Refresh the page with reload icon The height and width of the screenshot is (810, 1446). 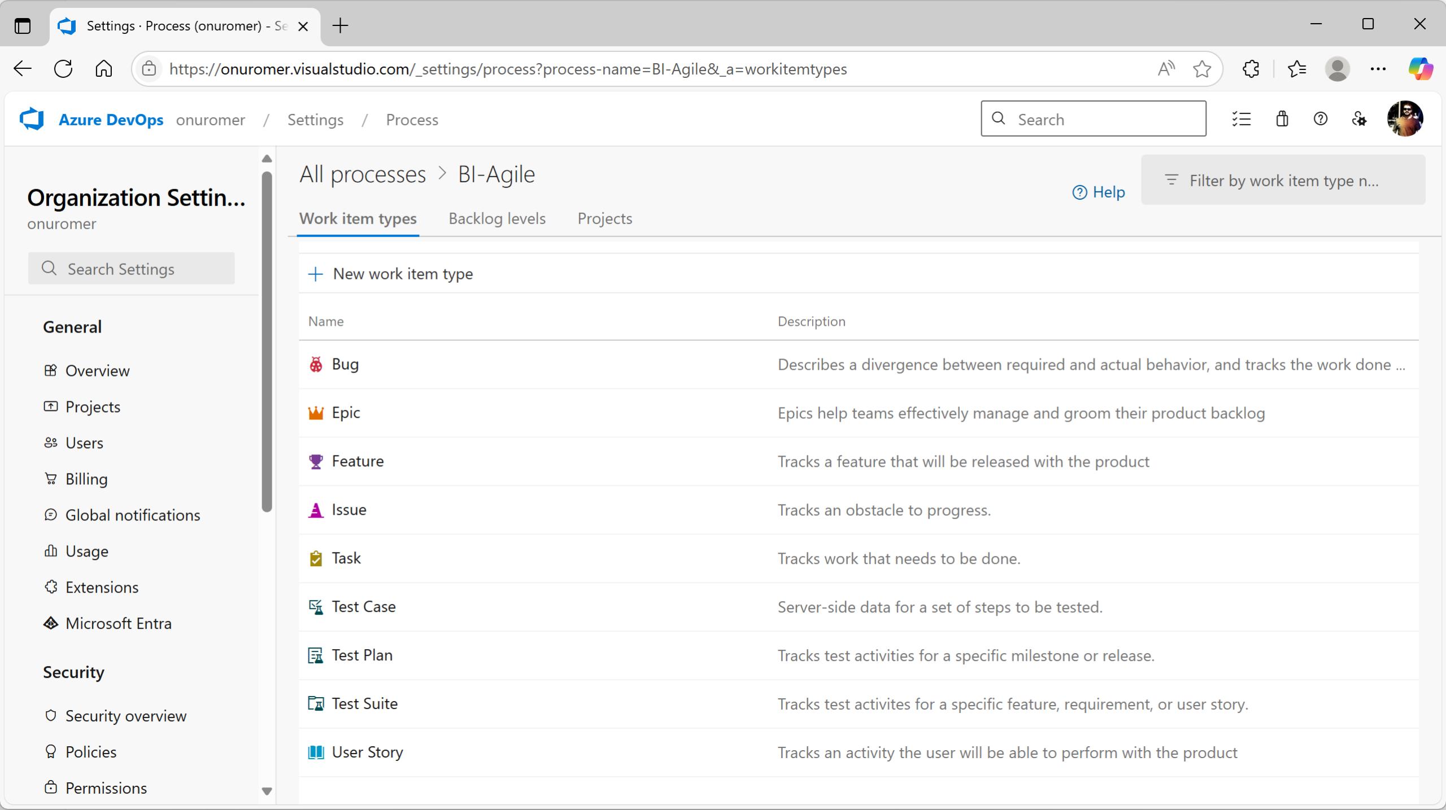63,69
